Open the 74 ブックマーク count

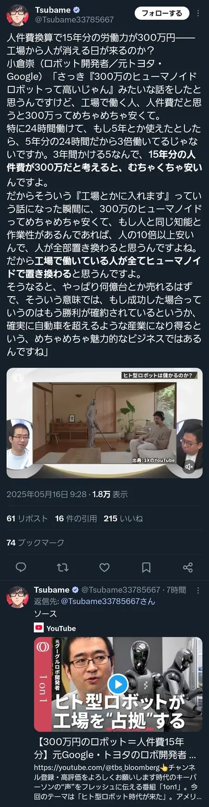(36, 543)
